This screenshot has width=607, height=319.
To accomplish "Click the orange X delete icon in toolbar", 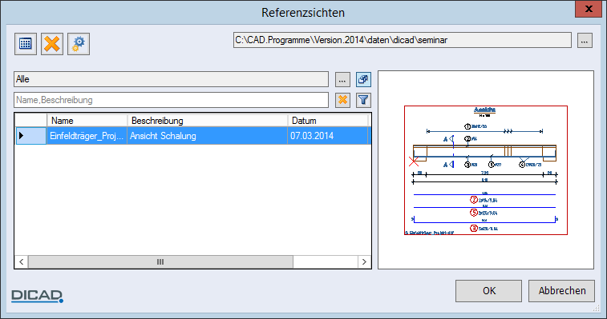I will pyautogui.click(x=52, y=44).
